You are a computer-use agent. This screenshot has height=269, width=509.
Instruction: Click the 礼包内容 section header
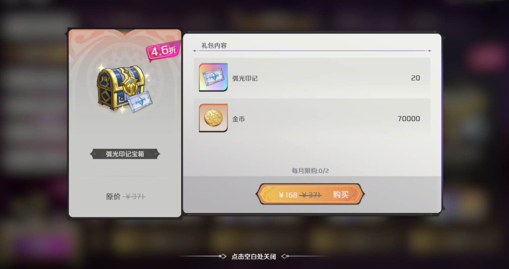click(214, 45)
